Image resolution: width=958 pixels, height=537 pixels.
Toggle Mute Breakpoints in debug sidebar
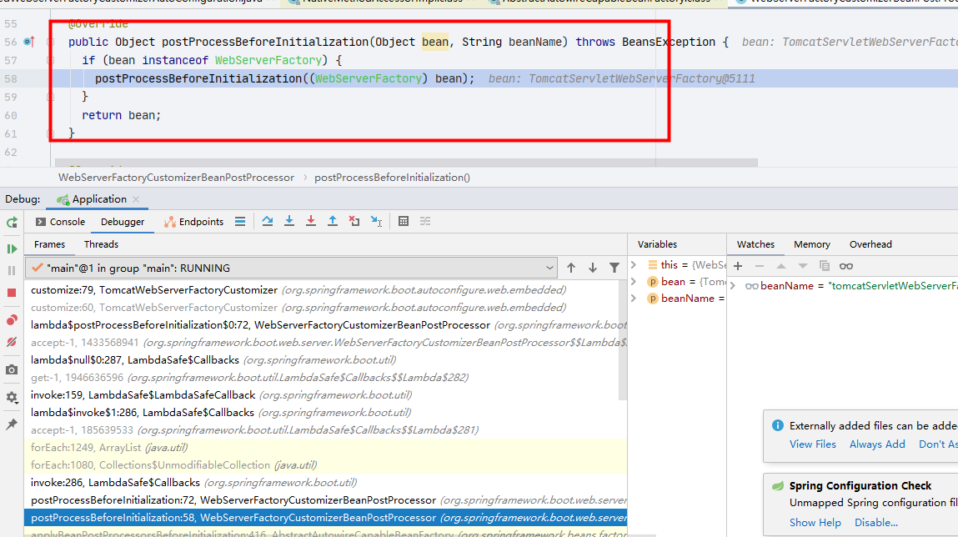point(12,342)
